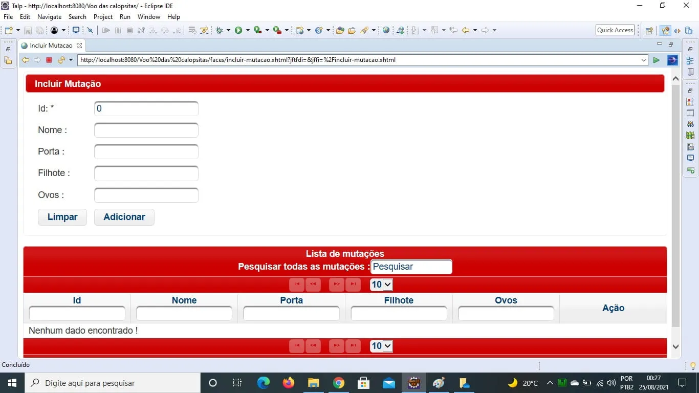The height and width of the screenshot is (393, 699).
Task: Click the browser Forward arrow icon
Action: point(37,60)
